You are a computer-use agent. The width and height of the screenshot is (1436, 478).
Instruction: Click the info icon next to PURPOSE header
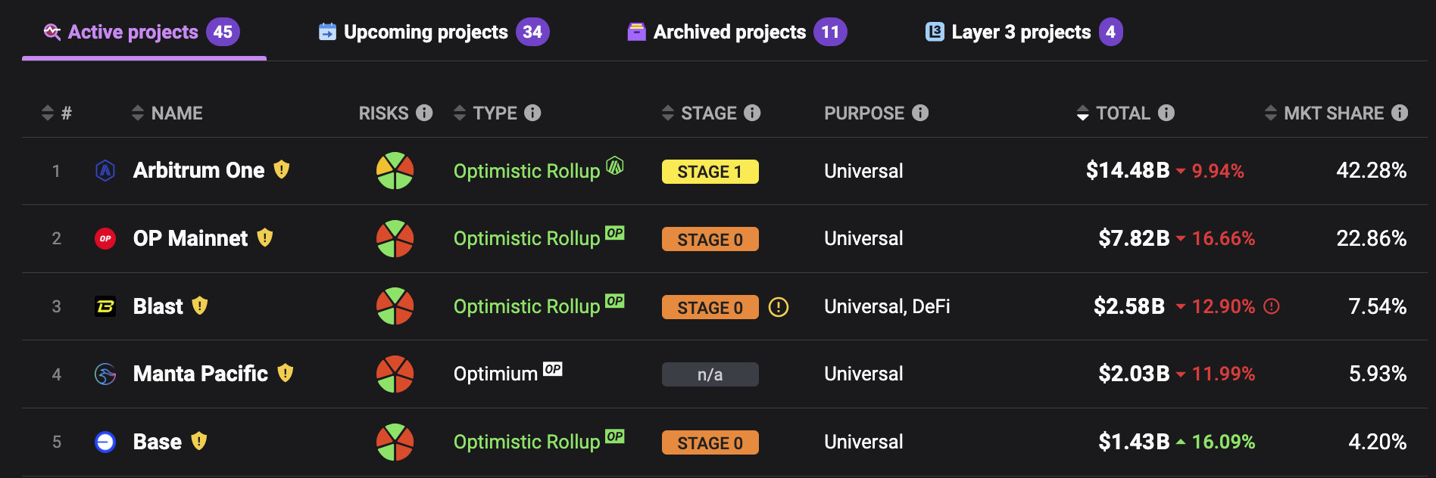[x=920, y=113]
